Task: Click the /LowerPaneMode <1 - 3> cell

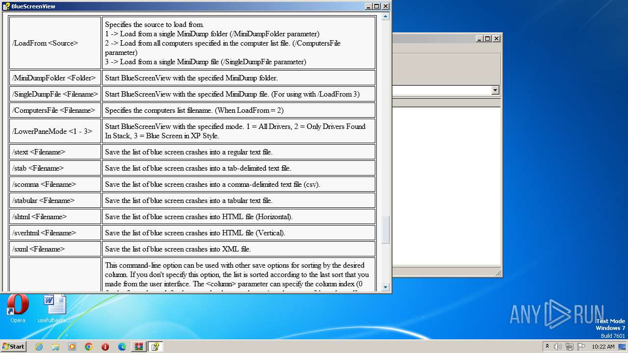Action: click(x=55, y=131)
